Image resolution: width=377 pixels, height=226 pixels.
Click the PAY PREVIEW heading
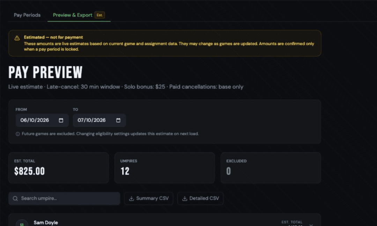click(x=45, y=72)
